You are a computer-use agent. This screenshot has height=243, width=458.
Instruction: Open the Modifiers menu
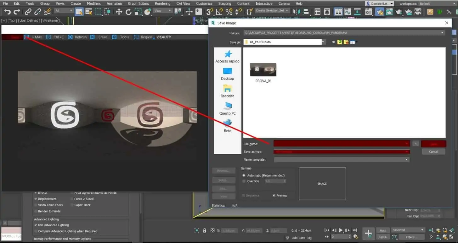click(x=93, y=3)
